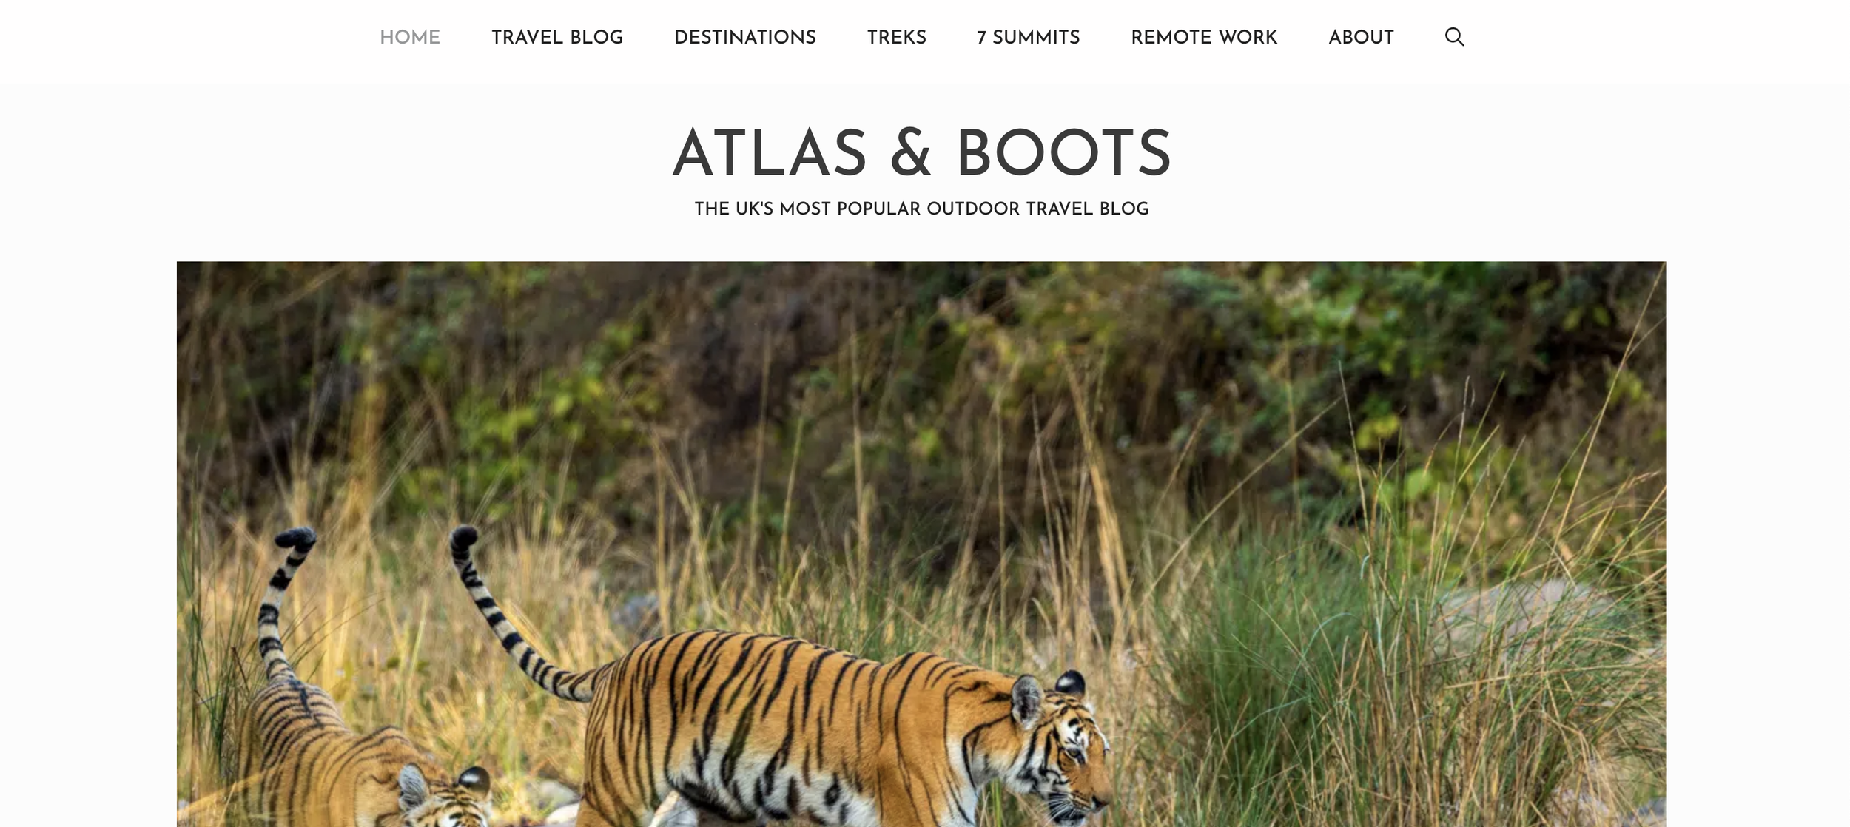Go to the HOME menu item
The width and height of the screenshot is (1850, 827).
tap(410, 37)
